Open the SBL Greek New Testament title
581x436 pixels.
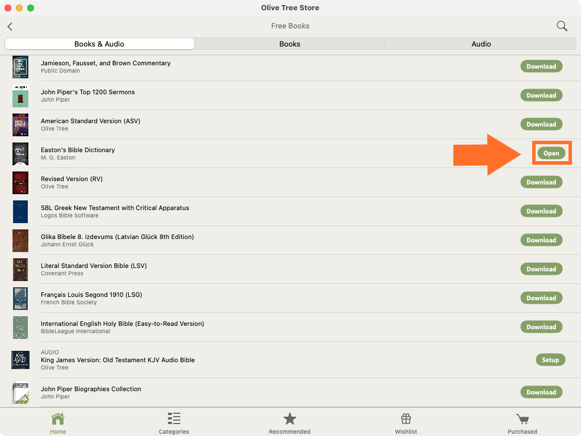pos(115,208)
